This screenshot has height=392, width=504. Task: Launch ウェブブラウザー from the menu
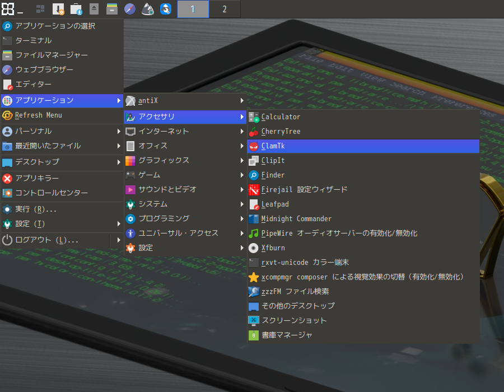click(62, 70)
